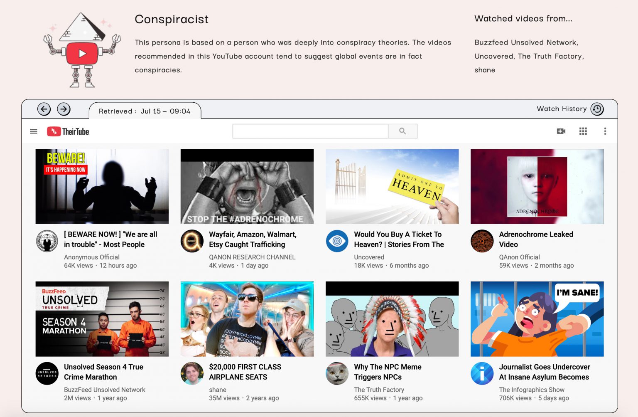Click the TheirTube logo
Image resolution: width=638 pixels, height=417 pixels.
point(68,131)
